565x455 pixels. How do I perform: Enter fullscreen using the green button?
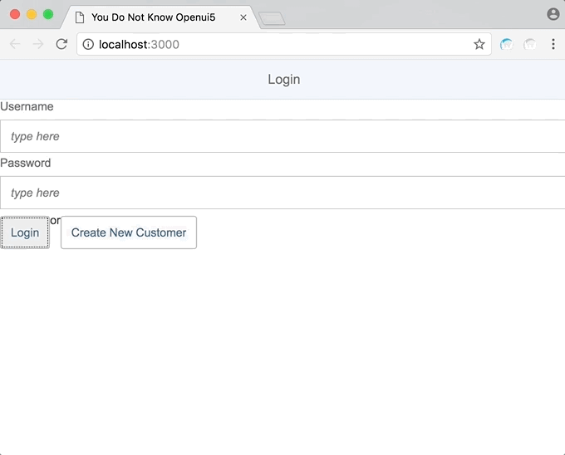point(48,14)
